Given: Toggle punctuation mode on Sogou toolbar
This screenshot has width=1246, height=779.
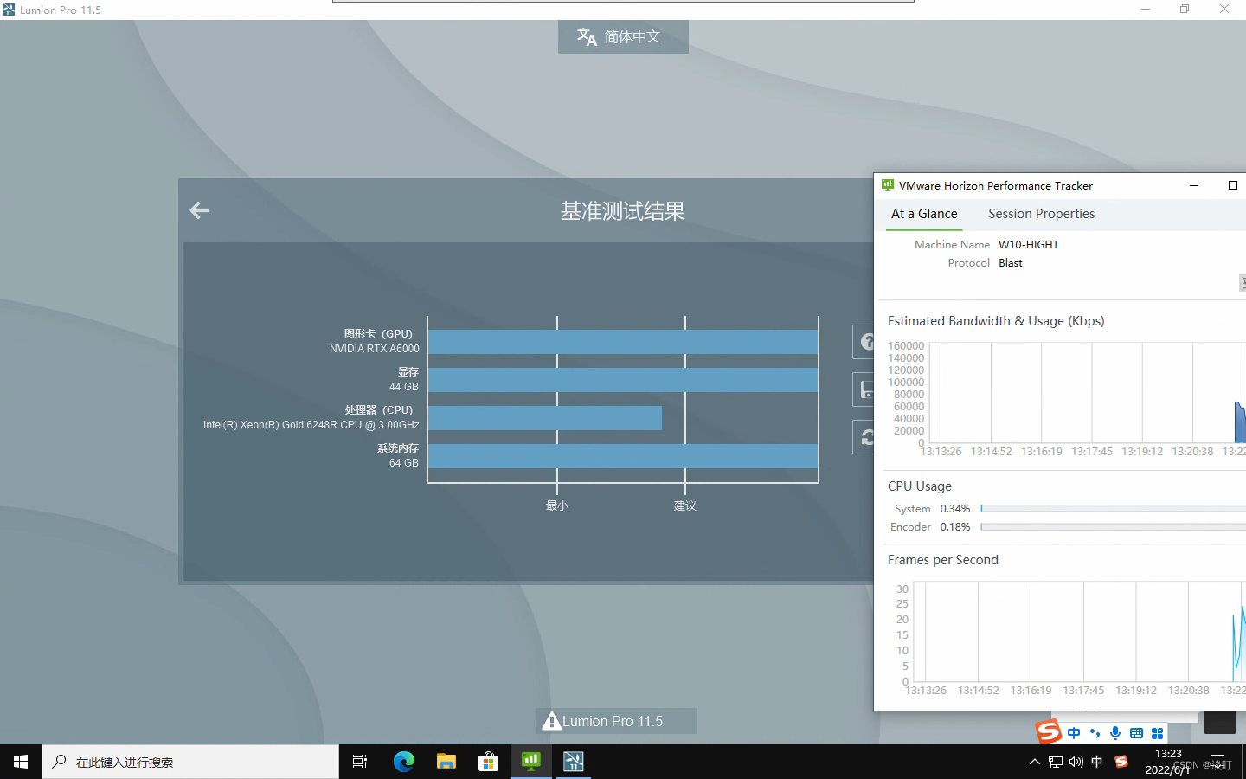Looking at the screenshot, I should tap(1095, 732).
